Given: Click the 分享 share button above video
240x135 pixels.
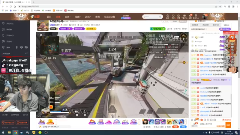Looking at the screenshot, I should point(169,29).
